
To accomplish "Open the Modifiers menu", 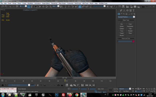I will coord(30,3).
